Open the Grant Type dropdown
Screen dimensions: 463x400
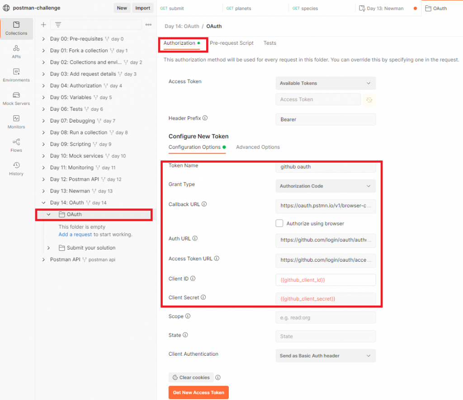click(326, 186)
